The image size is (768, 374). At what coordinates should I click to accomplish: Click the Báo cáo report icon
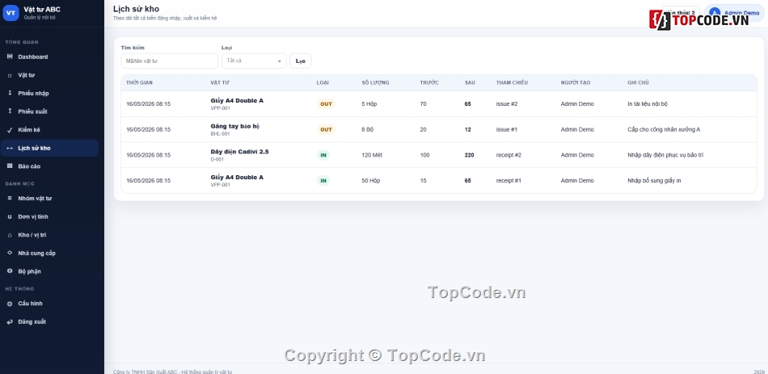click(10, 166)
